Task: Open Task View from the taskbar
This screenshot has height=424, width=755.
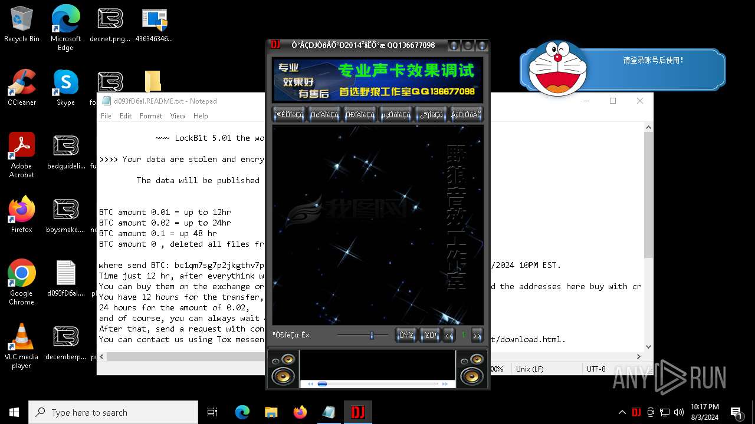Action: 212,412
